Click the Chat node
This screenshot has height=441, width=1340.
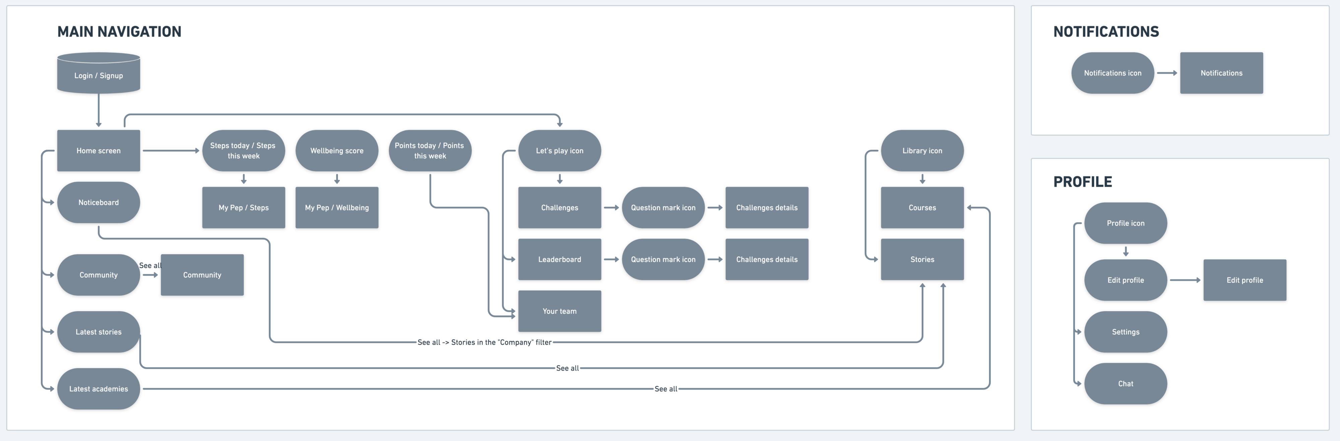pos(1125,384)
